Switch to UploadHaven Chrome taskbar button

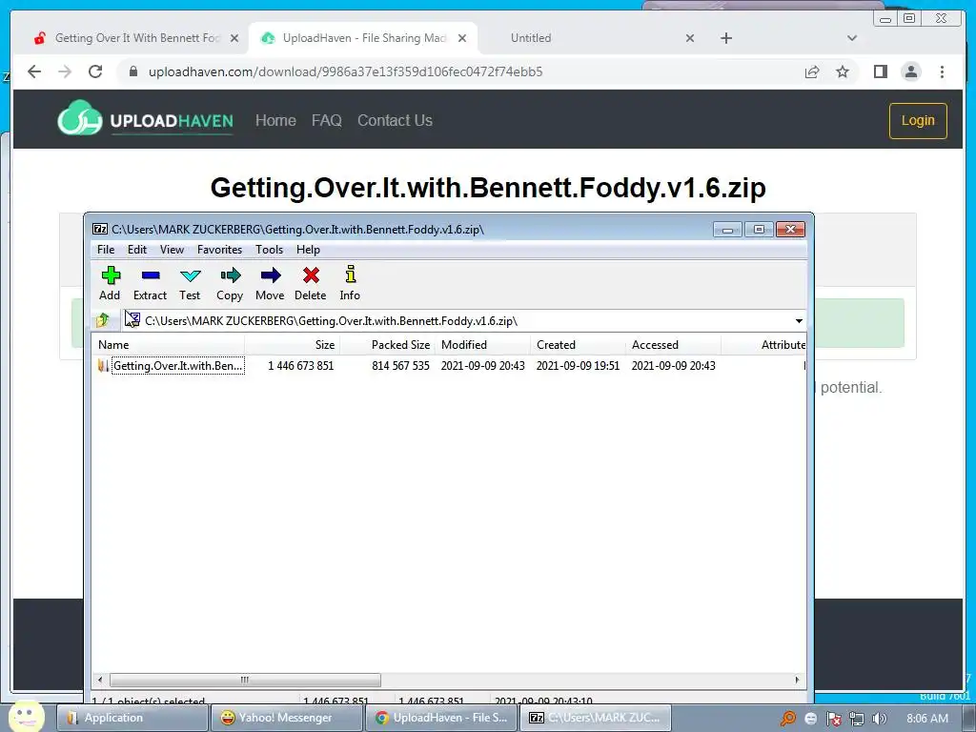(x=441, y=718)
